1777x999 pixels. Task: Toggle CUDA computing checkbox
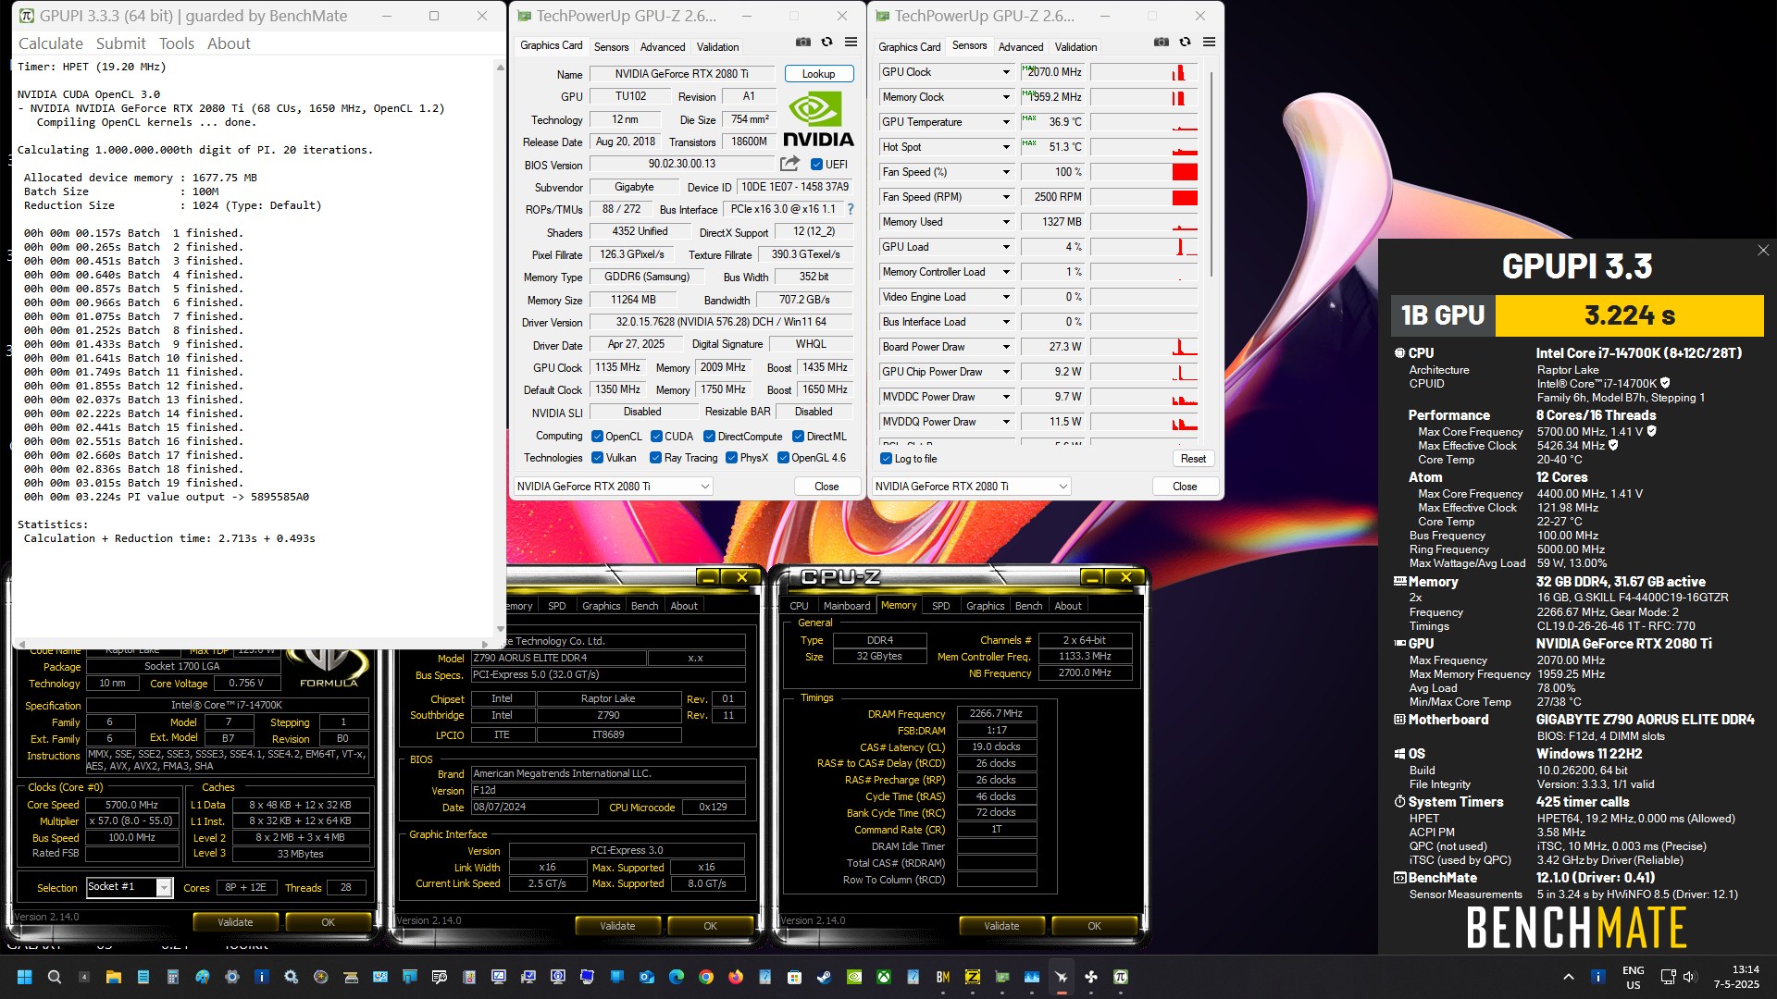coord(656,437)
